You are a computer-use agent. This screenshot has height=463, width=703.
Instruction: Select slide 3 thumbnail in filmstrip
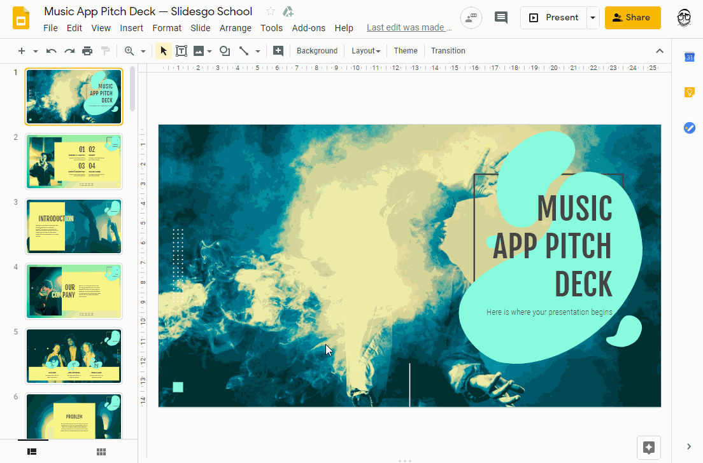point(73,226)
